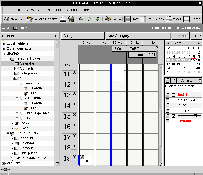Screen dimensions: 203x175
Task: Open the Global Address List
Action: point(30,158)
